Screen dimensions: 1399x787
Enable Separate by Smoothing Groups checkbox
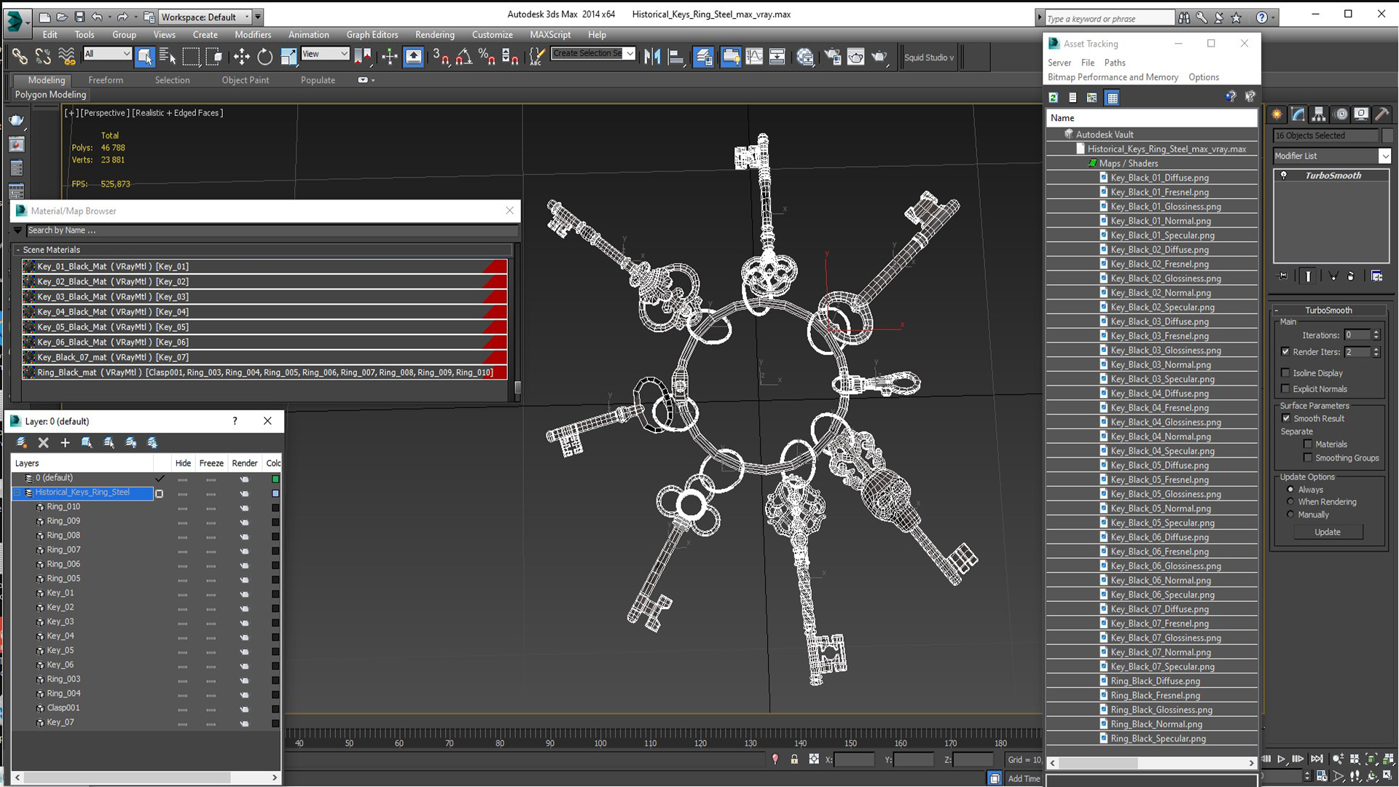(x=1308, y=458)
